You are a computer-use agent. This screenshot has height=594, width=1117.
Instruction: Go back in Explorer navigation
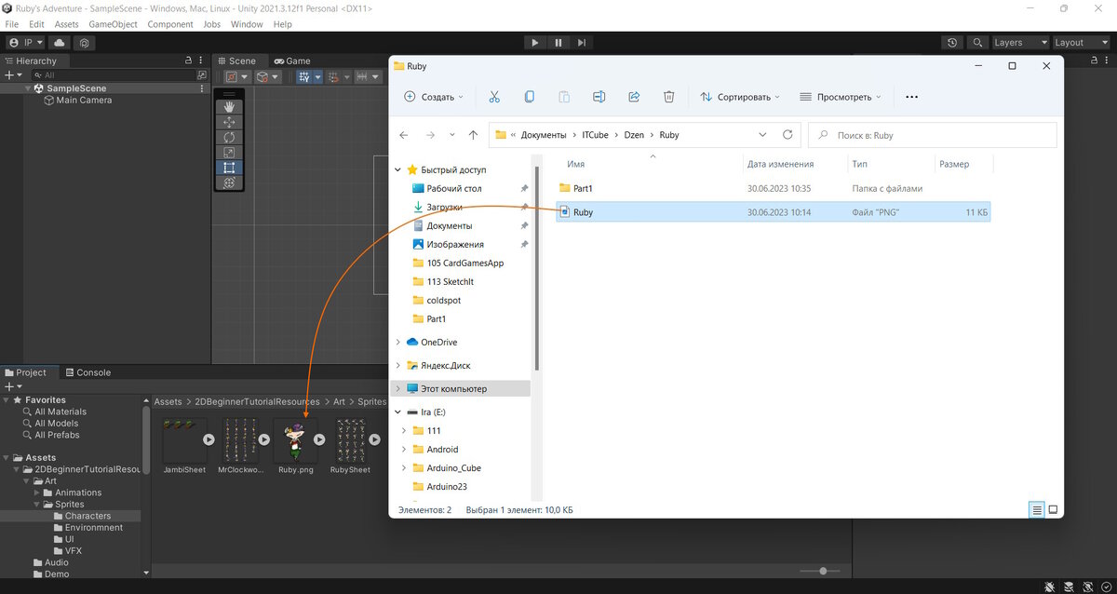click(x=404, y=135)
